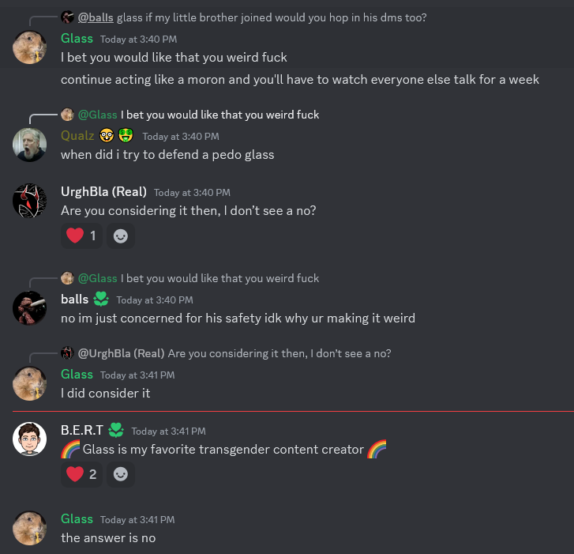Add reaction to UrghBla's message

click(121, 236)
